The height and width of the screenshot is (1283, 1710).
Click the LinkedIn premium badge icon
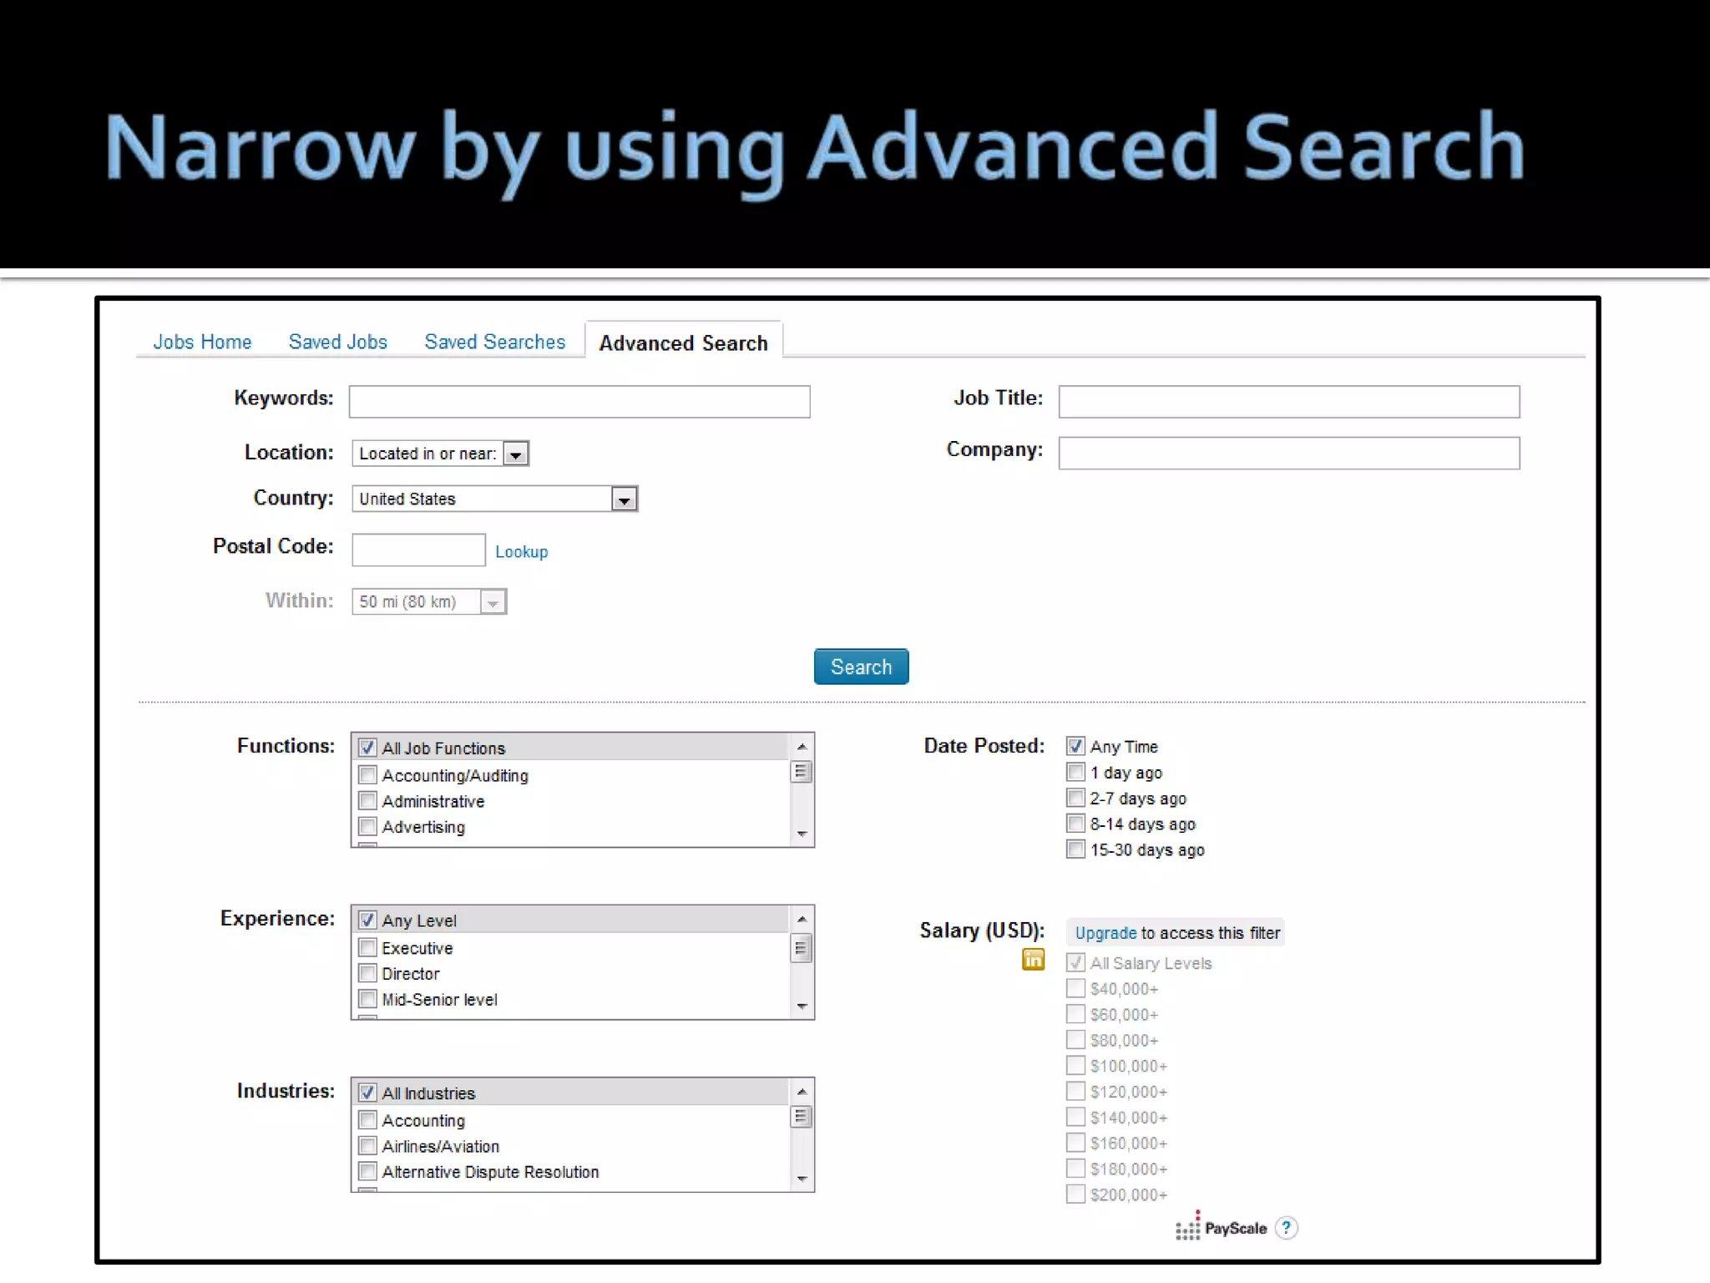[1033, 960]
